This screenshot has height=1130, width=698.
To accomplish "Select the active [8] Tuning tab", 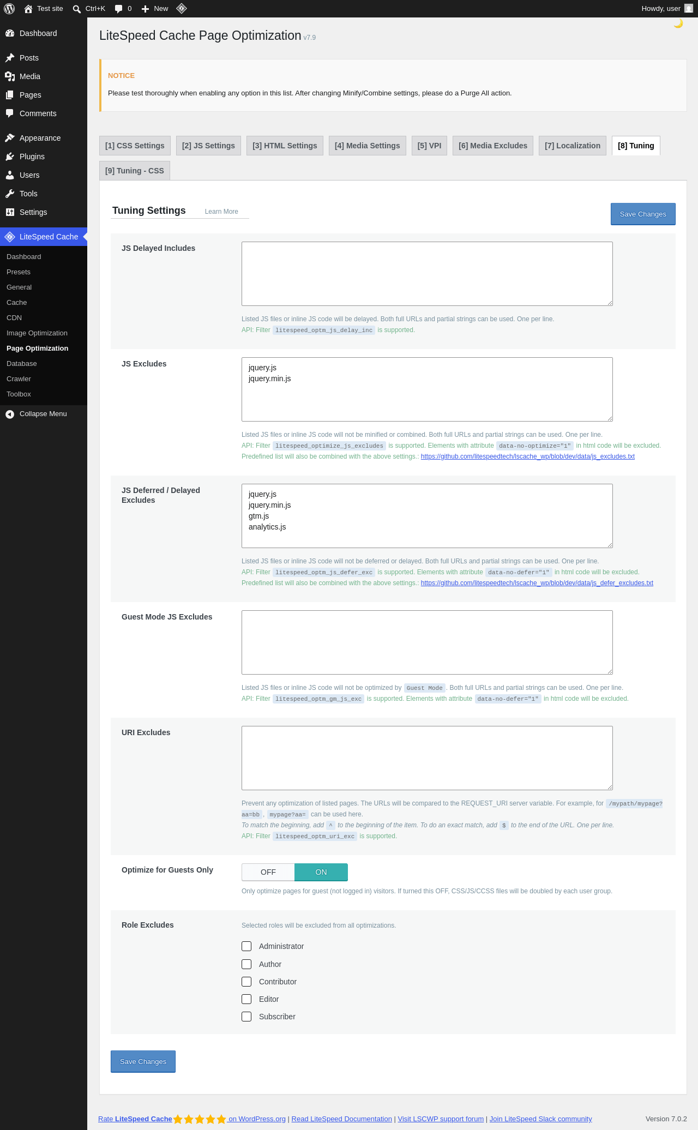I will pyautogui.click(x=636, y=146).
